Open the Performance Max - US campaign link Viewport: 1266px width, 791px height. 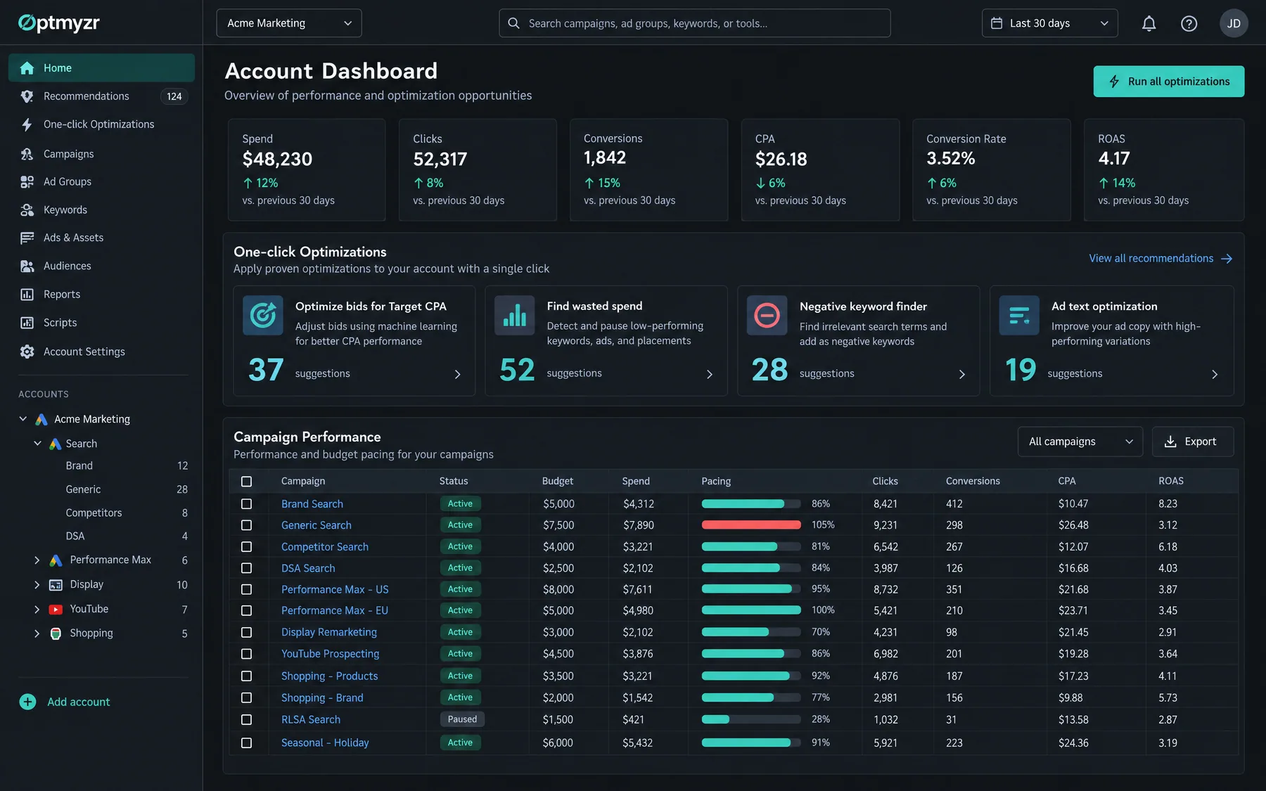tap(335, 590)
